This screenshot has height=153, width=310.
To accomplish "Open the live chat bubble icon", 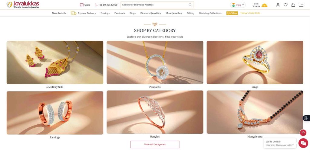I will coord(303,143).
